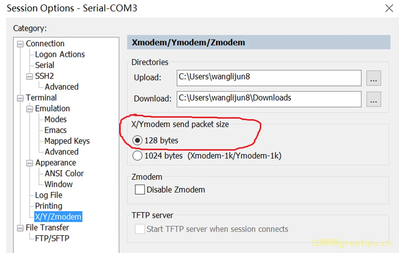Open the Serial category
399x253 pixels.
click(x=44, y=65)
